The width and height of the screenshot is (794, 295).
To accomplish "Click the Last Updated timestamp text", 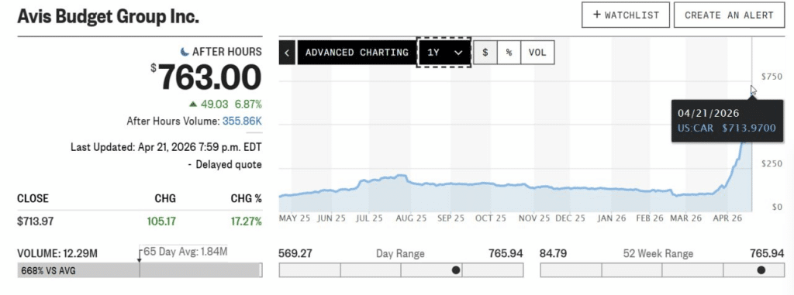I will [x=166, y=147].
